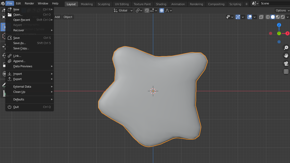Image resolution: width=290 pixels, height=163 pixels.
Task: Select Solid viewport shading
Action: (x=273, y=17)
